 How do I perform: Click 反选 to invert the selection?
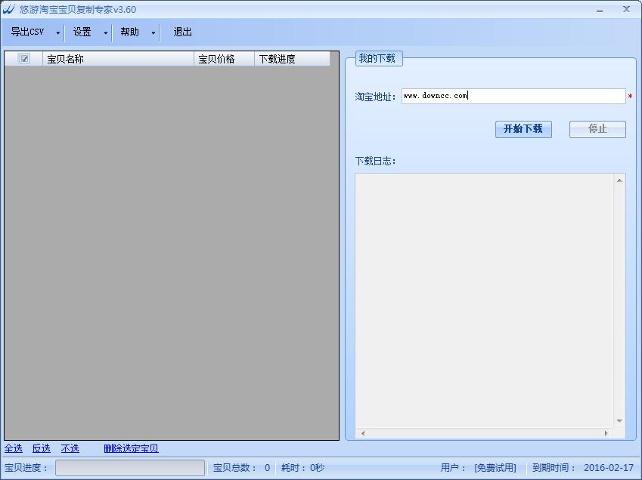[x=41, y=448]
